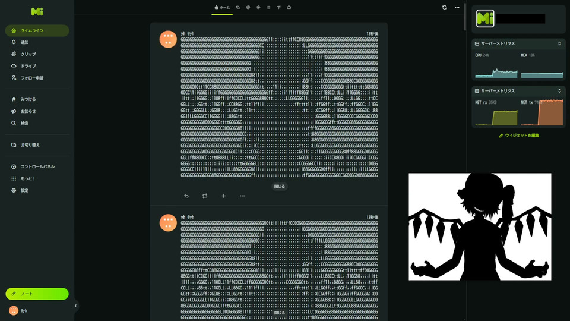Open もっと！ more menu

click(37, 179)
